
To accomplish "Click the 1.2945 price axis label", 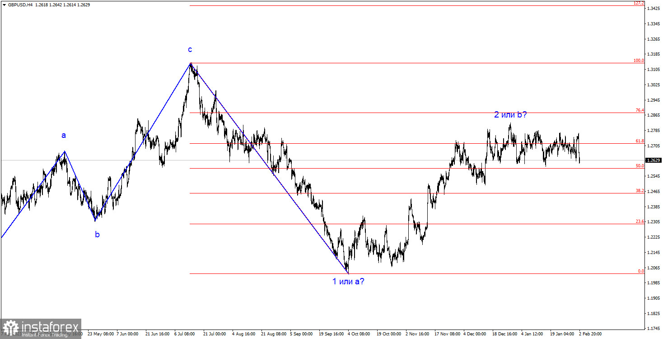I will (x=653, y=100).
